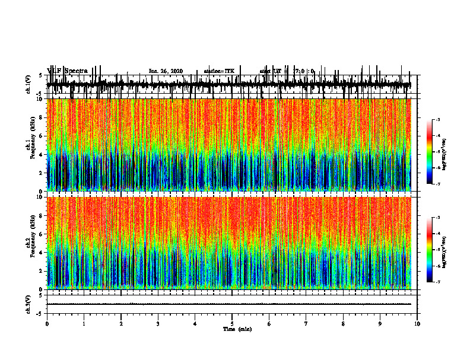Screen dimensions: 470x363
Task: Click the "Time (min)" x-axis label
Action: click(x=237, y=329)
